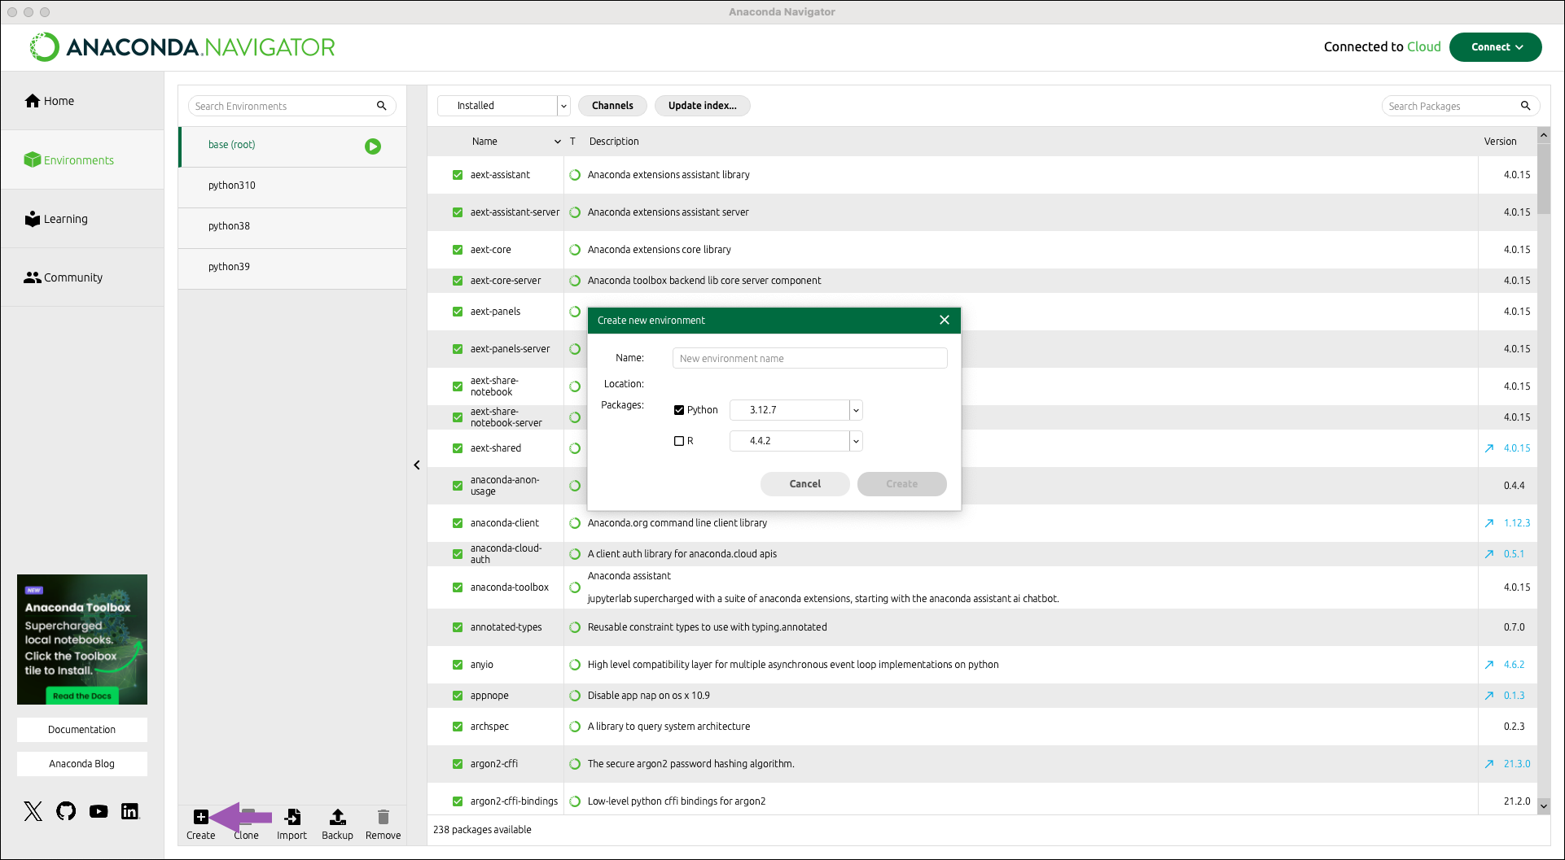Go to the Environments tab
The image size is (1565, 860).
(x=82, y=160)
